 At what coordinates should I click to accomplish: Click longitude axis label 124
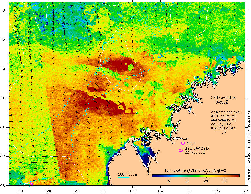tap(160, 191)
